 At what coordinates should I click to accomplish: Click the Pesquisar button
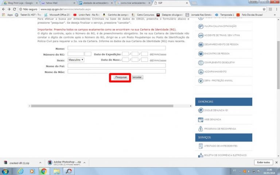coord(121,77)
